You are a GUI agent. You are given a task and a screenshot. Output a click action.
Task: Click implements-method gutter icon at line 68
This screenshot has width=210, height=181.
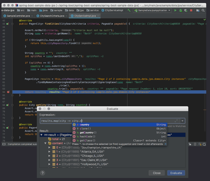pyautogui.click(x=8, y=105)
